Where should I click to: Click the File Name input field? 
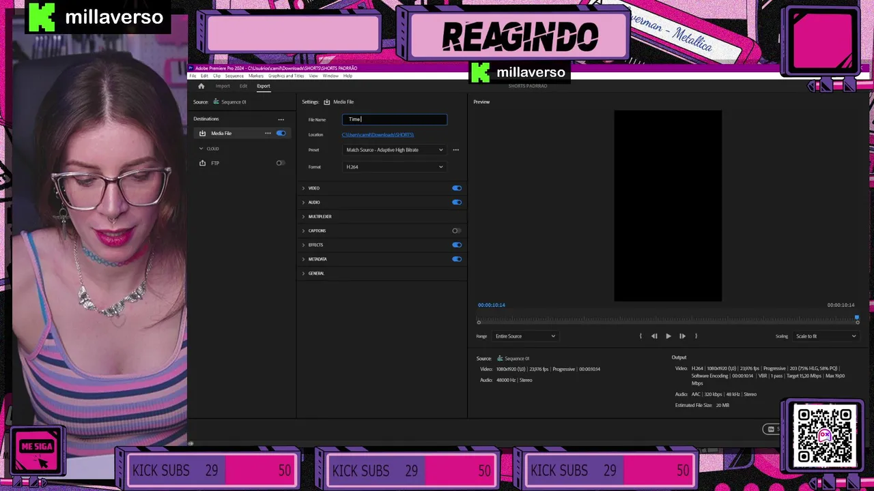pyautogui.click(x=395, y=119)
